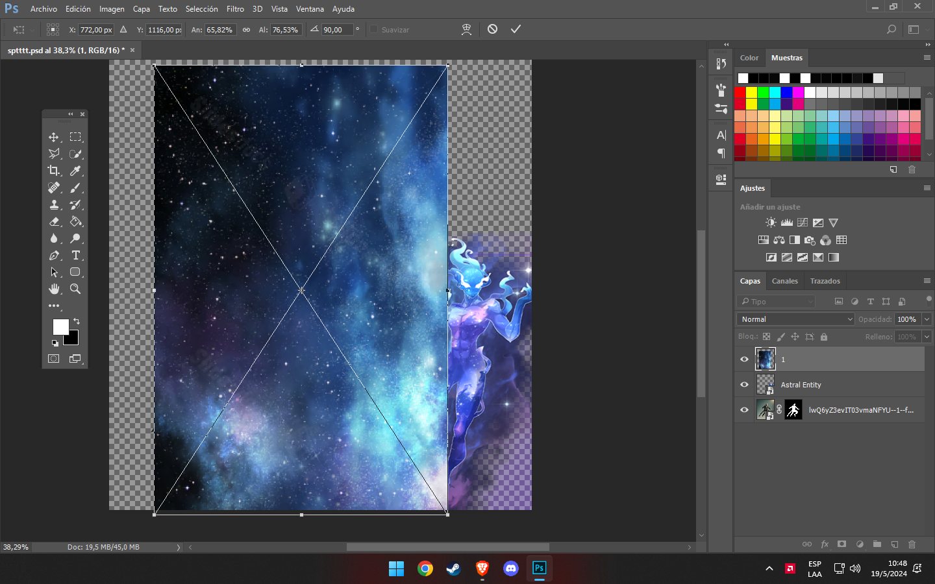This screenshot has width=935, height=584.
Task: Switch to the Canales tab
Action: coord(784,281)
